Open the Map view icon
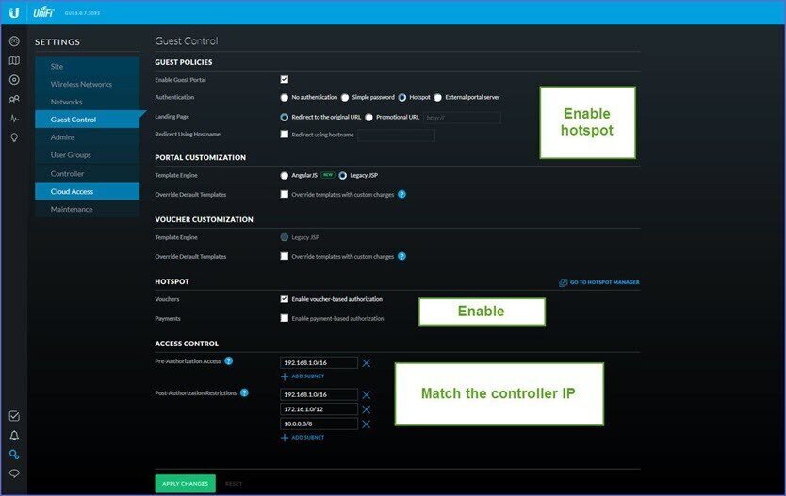The image size is (786, 496). coord(14,60)
